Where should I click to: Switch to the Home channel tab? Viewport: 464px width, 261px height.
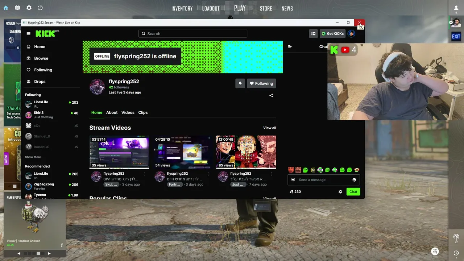pos(97,112)
